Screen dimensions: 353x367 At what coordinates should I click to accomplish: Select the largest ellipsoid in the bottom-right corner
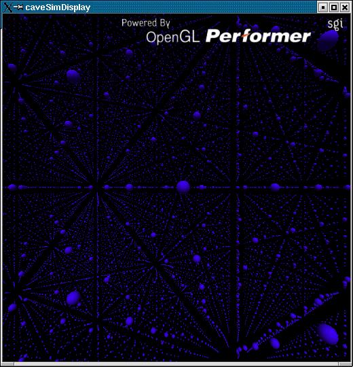tap(328, 334)
